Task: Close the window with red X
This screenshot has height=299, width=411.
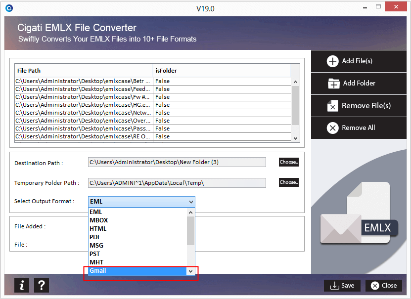Action: 396,7
